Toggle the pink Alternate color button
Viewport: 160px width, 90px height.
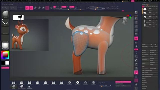(x=5, y=68)
